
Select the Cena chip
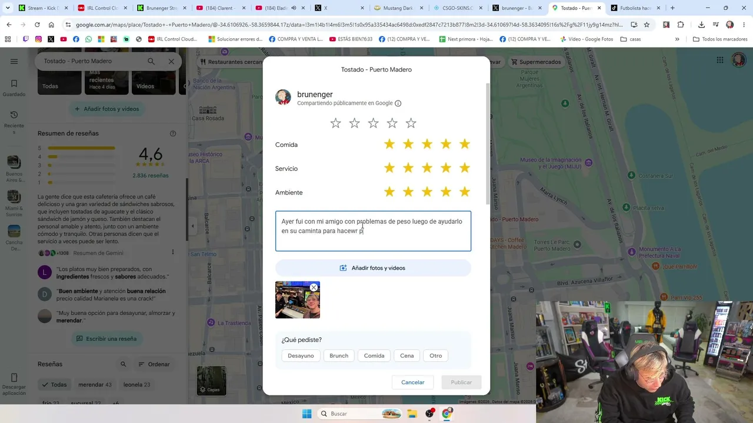pyautogui.click(x=407, y=355)
